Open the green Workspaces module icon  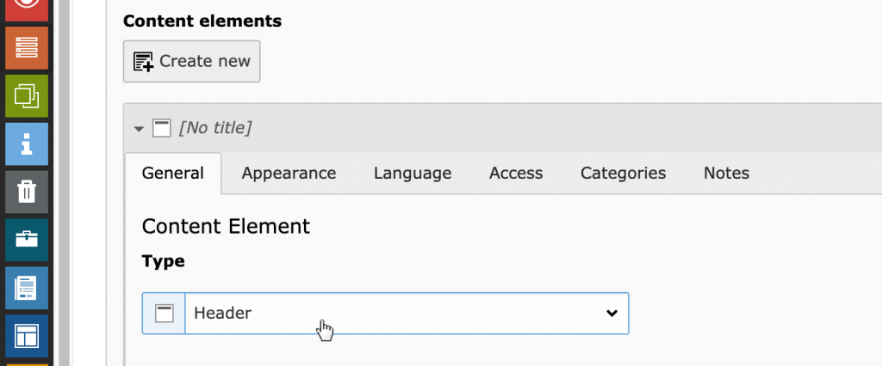(x=27, y=96)
